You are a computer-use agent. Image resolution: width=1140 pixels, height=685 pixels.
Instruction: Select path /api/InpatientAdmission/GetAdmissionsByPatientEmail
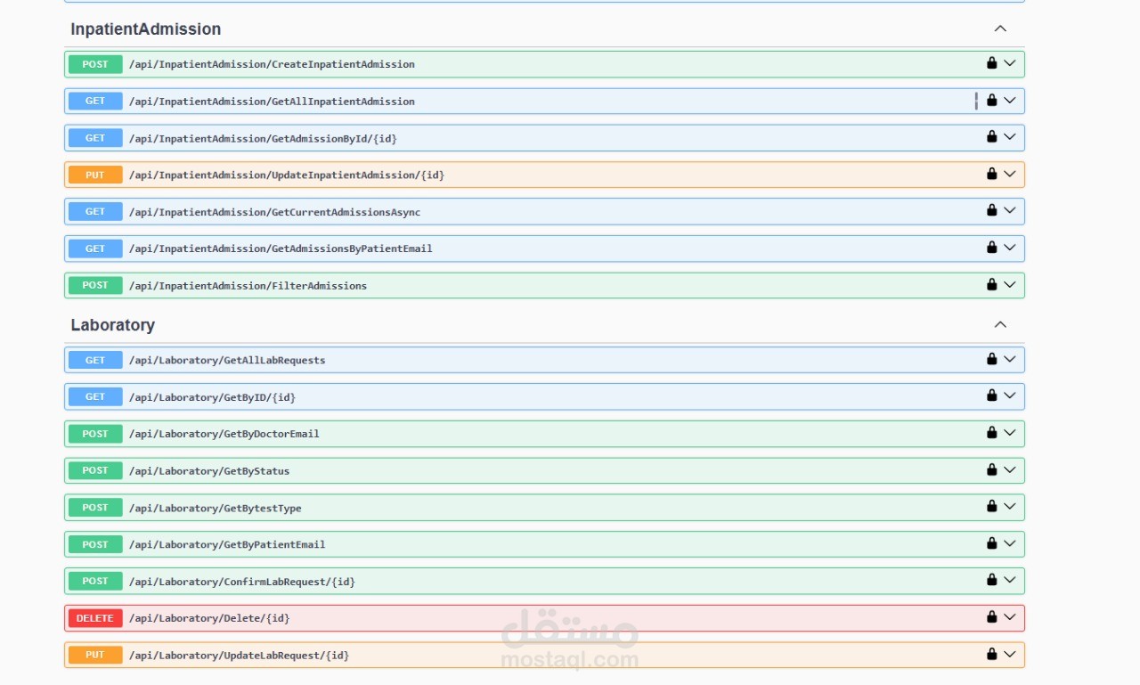tap(281, 249)
